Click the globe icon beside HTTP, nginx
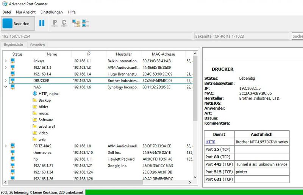 click(35, 94)
